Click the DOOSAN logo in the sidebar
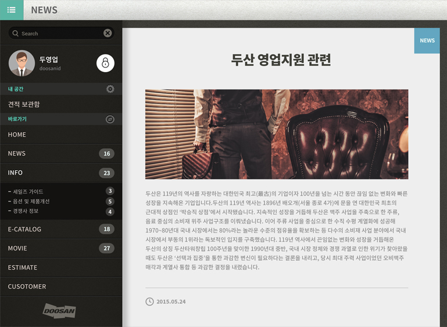 [x=59, y=311]
